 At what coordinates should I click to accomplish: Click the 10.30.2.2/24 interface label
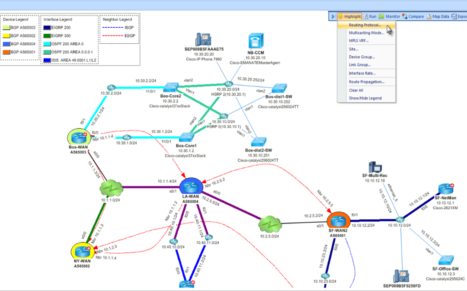146,81
